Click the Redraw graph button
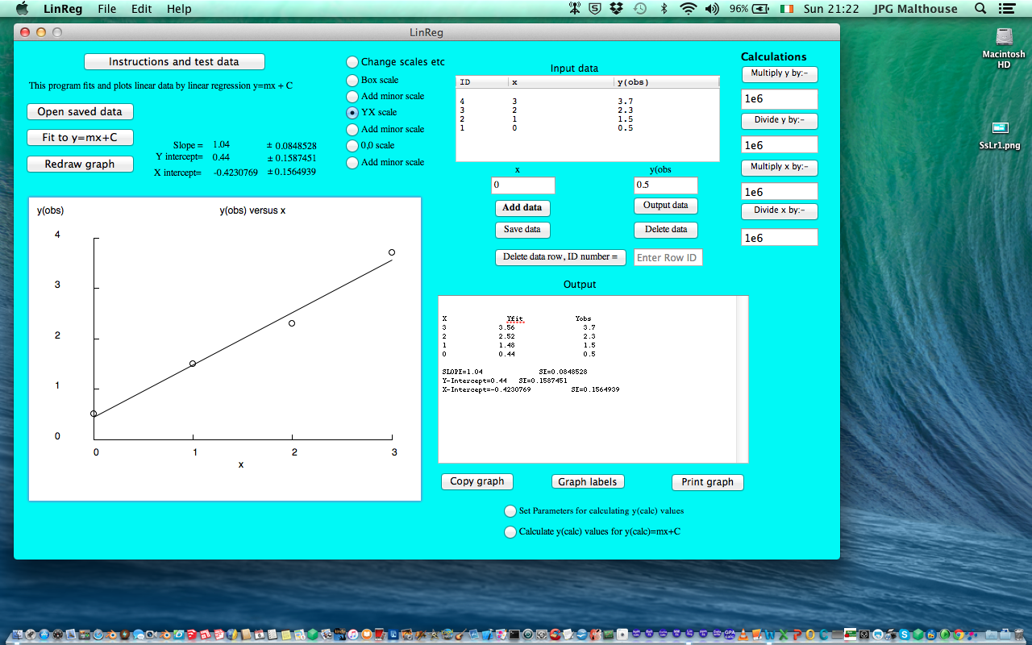Screen dimensions: 1032x645 [x=80, y=164]
